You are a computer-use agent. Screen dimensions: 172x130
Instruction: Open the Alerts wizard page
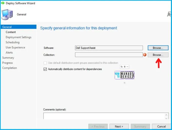tap(9, 53)
